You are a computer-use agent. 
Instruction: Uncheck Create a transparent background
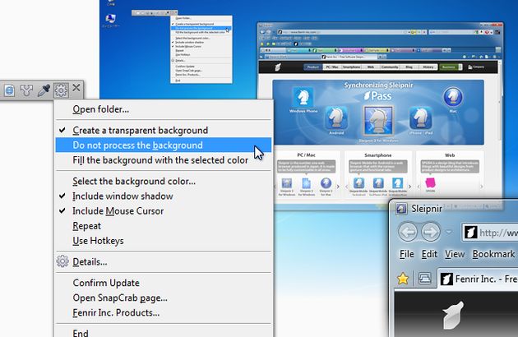pyautogui.click(x=164, y=131)
